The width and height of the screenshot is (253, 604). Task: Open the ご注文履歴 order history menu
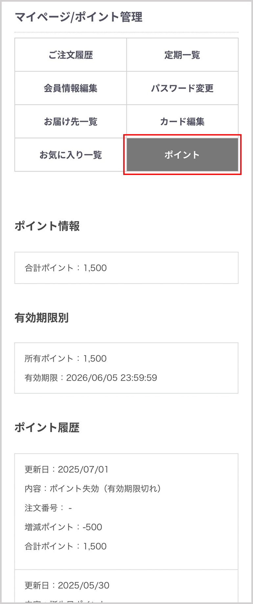[x=71, y=55]
